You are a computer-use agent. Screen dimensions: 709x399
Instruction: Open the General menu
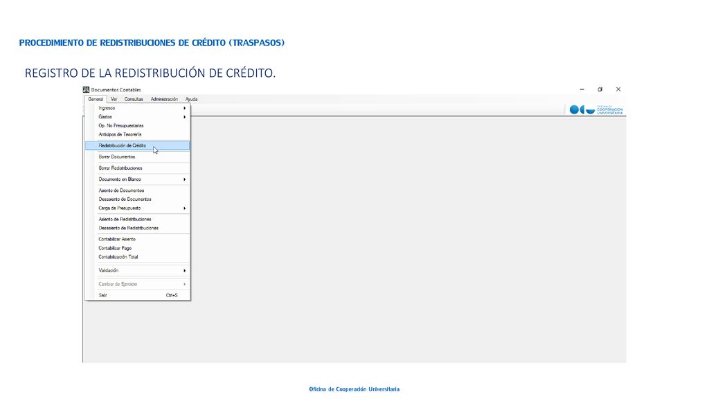[x=96, y=99]
